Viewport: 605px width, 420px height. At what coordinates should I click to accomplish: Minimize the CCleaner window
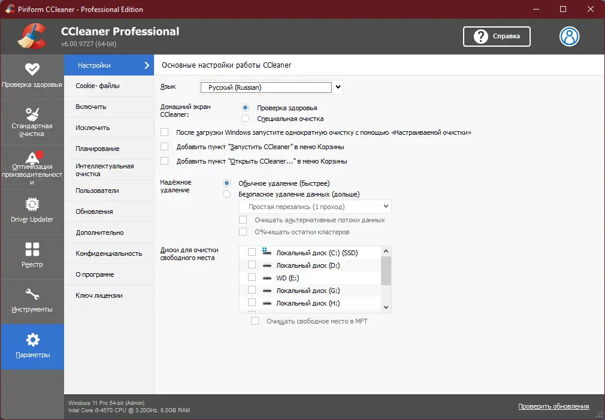pyautogui.click(x=536, y=9)
